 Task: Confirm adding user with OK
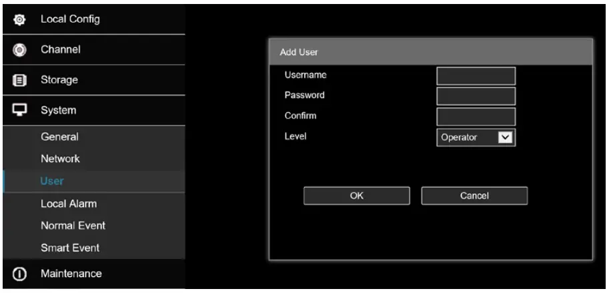(x=357, y=196)
